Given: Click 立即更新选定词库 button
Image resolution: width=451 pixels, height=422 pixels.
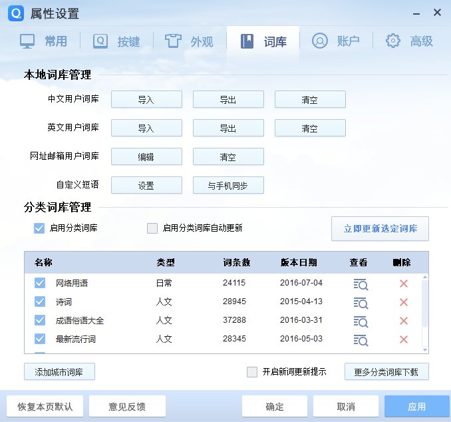Looking at the screenshot, I should pyautogui.click(x=380, y=228).
